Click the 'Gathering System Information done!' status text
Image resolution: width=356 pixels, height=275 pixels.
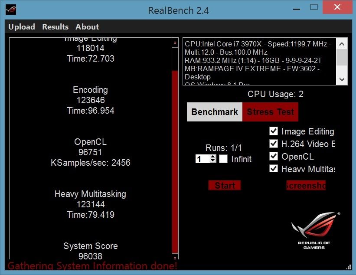click(x=92, y=266)
